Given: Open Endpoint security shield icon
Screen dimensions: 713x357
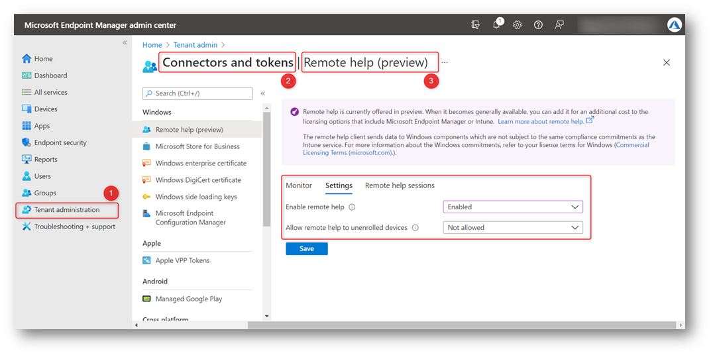Looking at the screenshot, I should pyautogui.click(x=27, y=143).
